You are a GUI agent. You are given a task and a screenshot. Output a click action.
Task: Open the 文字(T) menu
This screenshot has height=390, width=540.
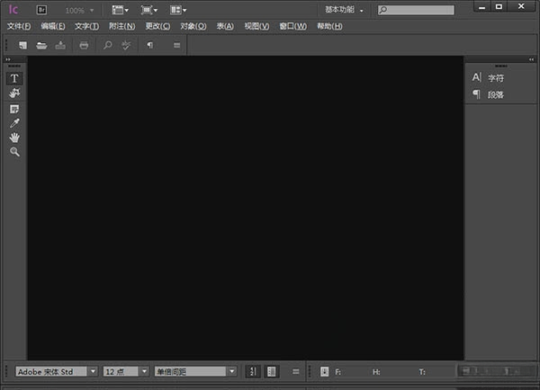pos(86,26)
